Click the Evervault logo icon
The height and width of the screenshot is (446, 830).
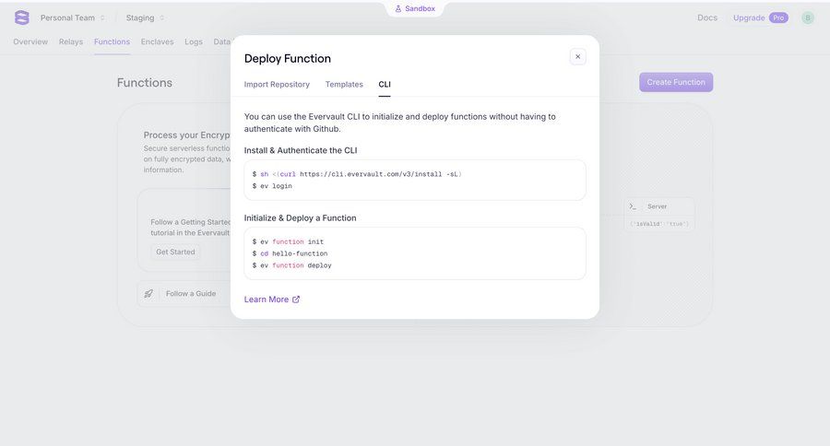click(x=22, y=18)
